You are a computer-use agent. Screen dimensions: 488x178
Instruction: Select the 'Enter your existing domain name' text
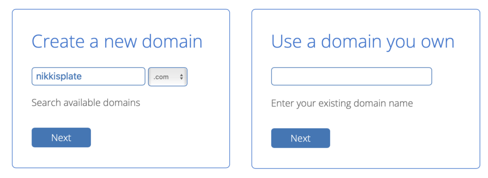coord(342,103)
